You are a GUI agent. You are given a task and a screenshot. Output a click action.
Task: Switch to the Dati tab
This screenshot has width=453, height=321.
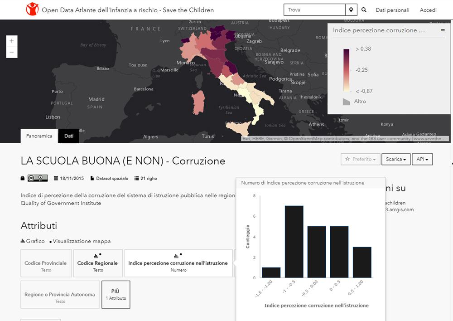(x=69, y=136)
